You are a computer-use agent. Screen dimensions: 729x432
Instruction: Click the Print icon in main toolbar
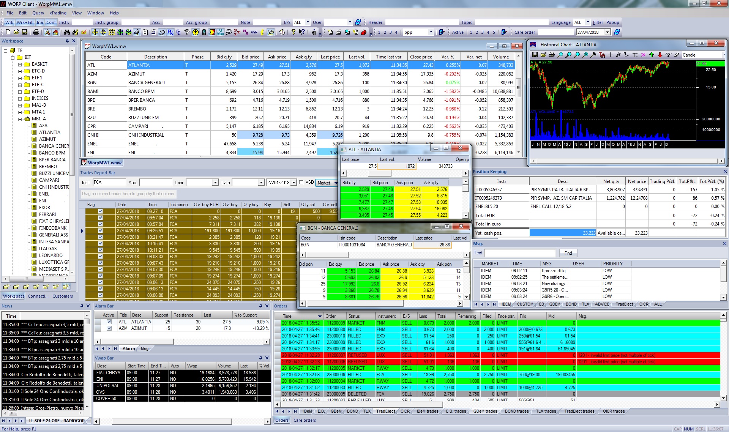(36, 32)
